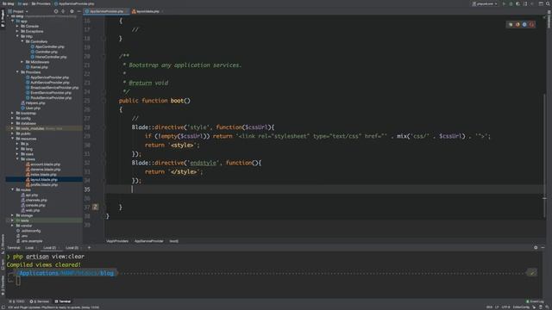552x310 pixels.
Task: Click the Locate/Select Opened File target icon
Action: (x=55, y=11)
